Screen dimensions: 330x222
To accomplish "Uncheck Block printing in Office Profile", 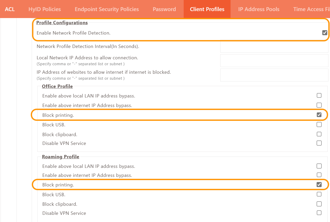I will click(x=319, y=115).
